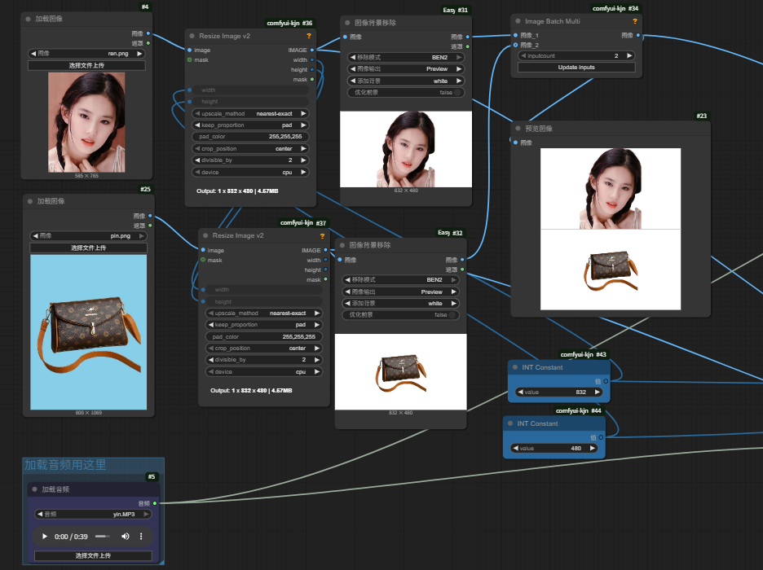Open the upscale_method dropdown in Resize Image #36
This screenshot has height=570, width=763.
(x=249, y=114)
